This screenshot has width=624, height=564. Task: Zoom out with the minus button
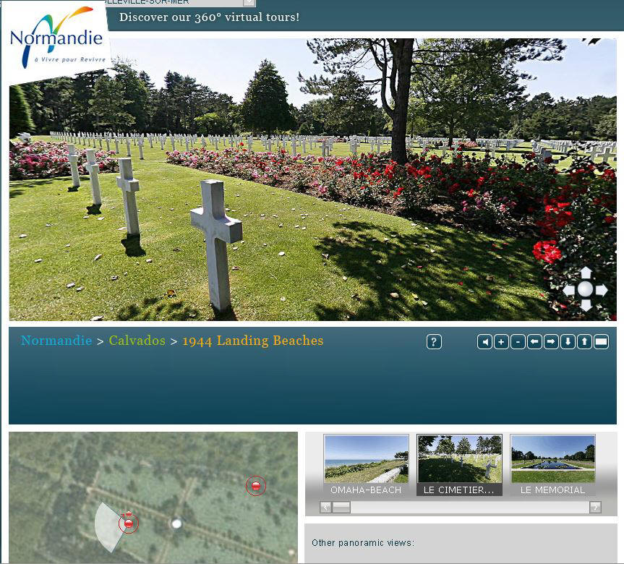(x=518, y=341)
